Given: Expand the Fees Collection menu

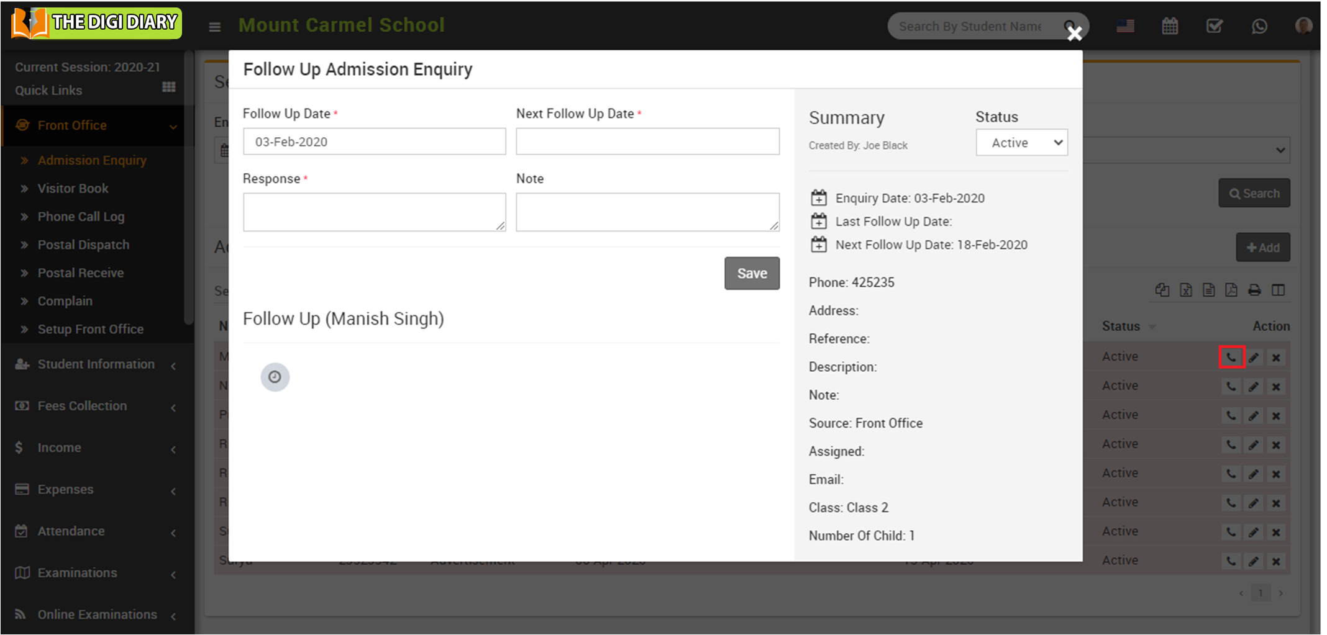Looking at the screenshot, I should coord(96,406).
